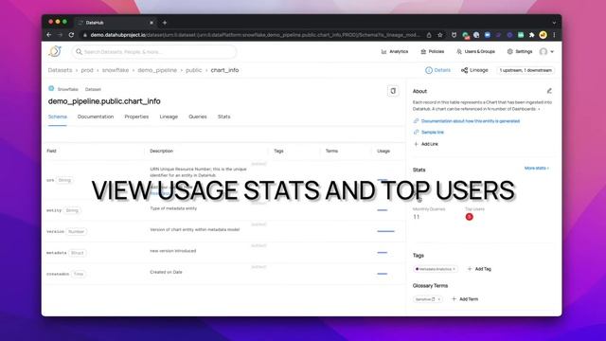606x341 pixels.
Task: Open the Settings page
Action: [x=520, y=51]
